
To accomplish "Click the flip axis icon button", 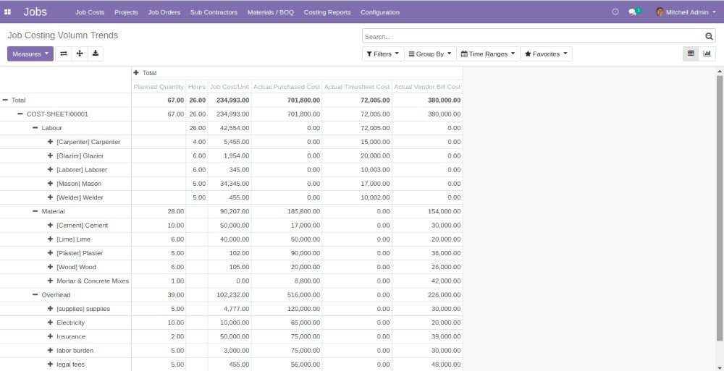I will [x=64, y=54].
